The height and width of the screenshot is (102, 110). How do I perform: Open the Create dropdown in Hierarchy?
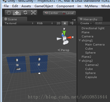tap(86, 23)
